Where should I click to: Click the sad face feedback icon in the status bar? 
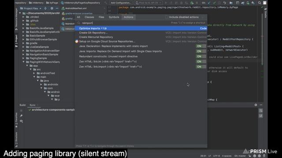pyautogui.click(x=260, y=156)
